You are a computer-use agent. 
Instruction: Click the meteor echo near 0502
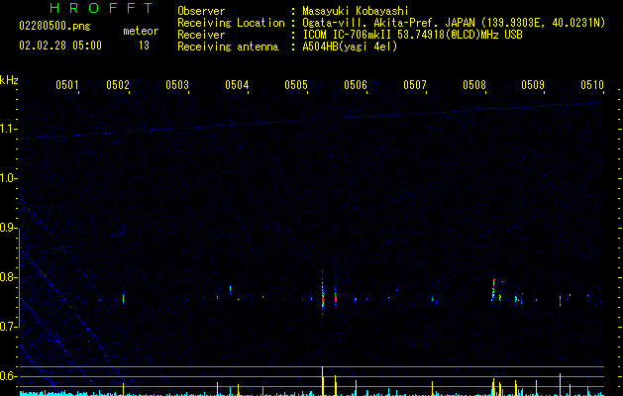tap(123, 298)
